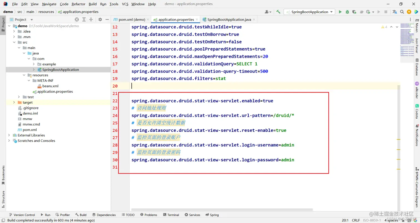Open the Bookmarks tool window on the left
This screenshot has width=420, height=223.
click(3, 175)
